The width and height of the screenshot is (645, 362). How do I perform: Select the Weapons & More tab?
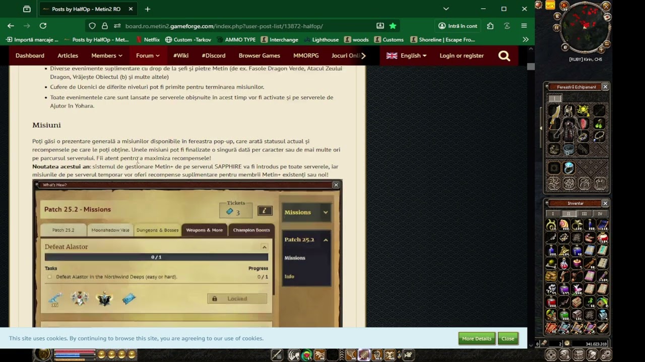pyautogui.click(x=204, y=230)
